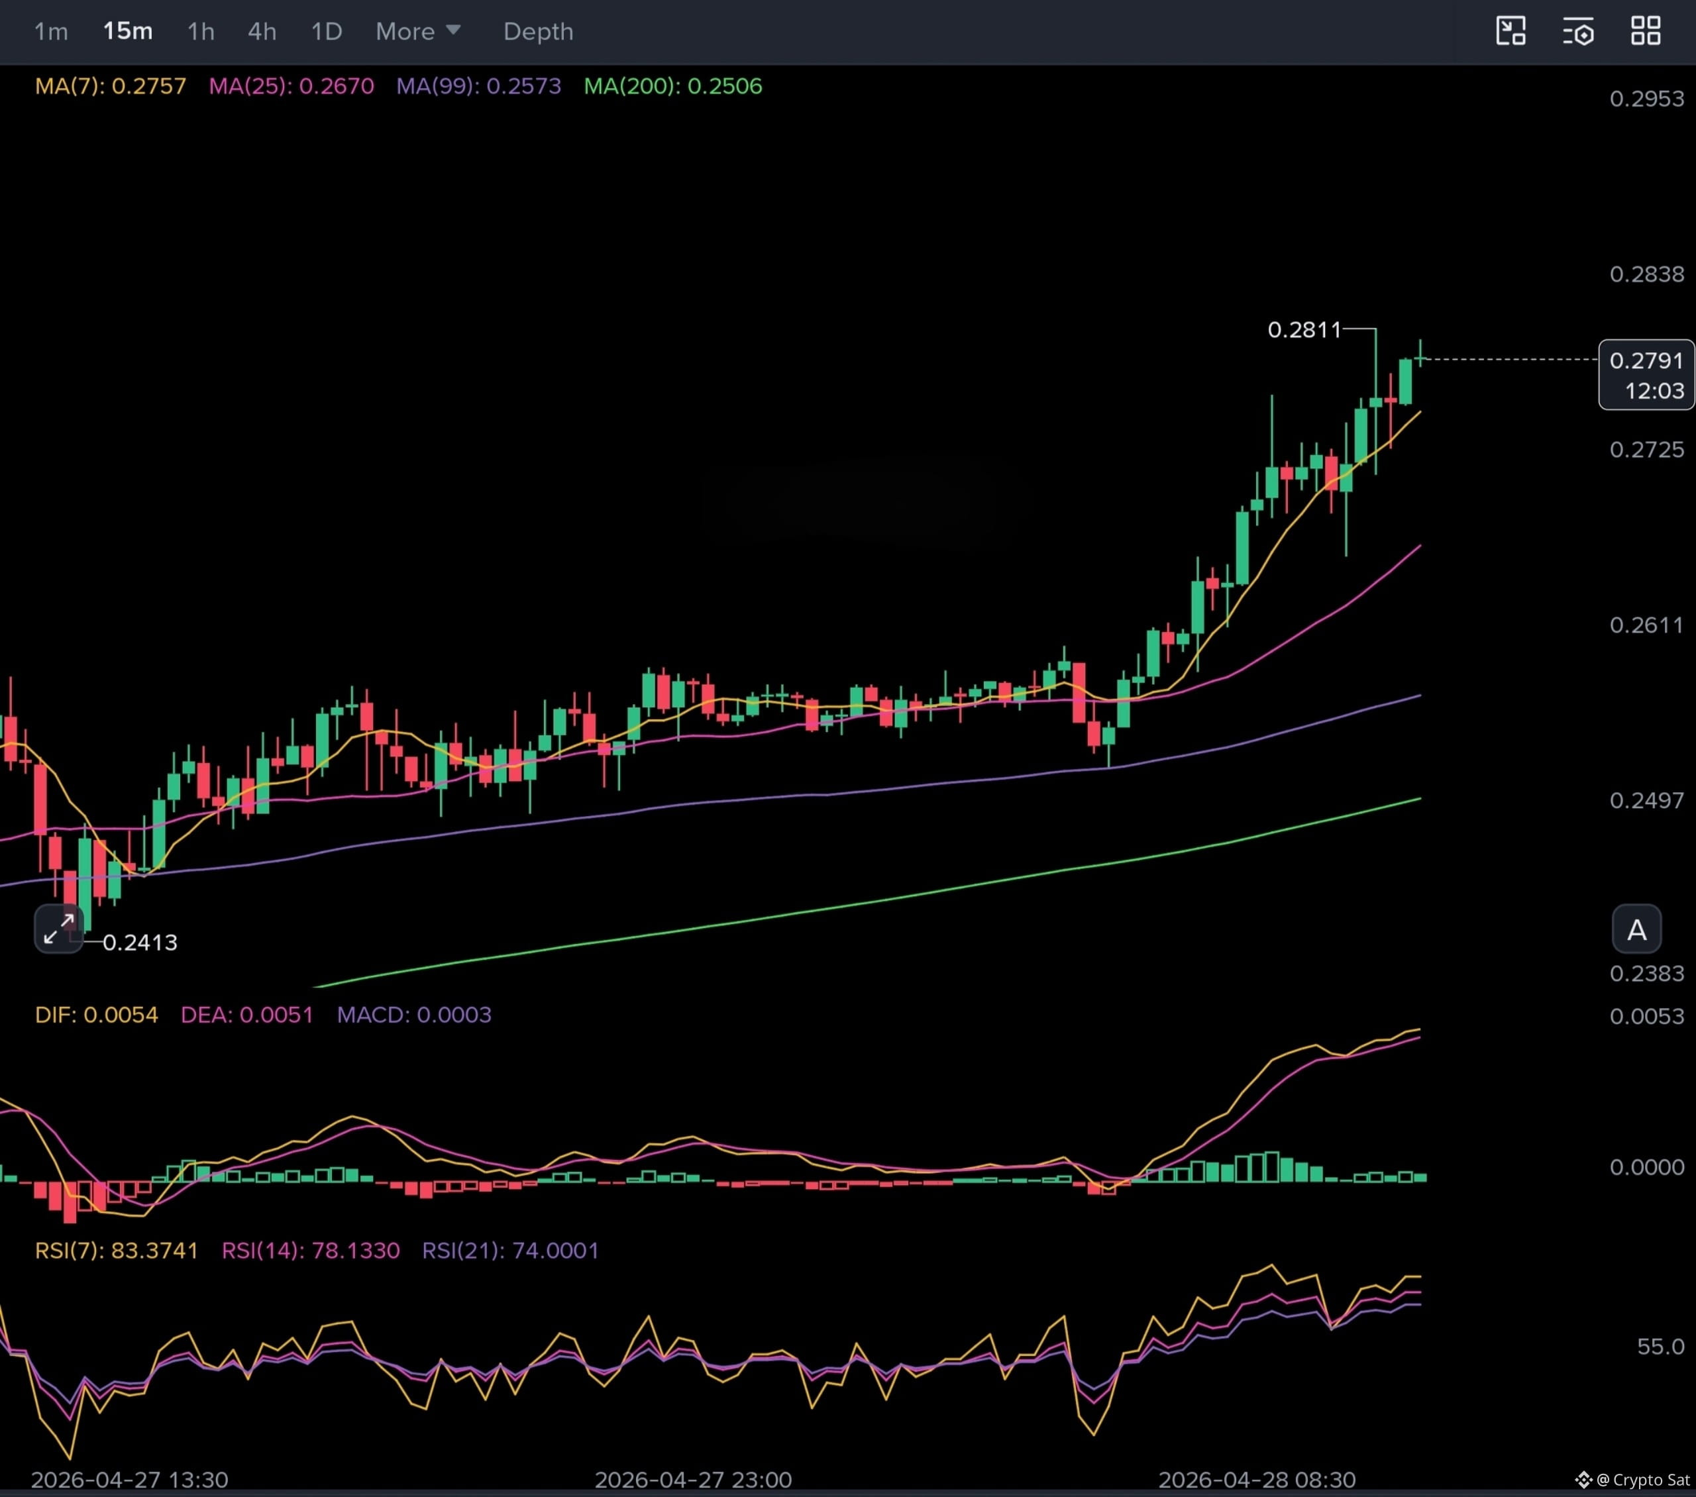Click the DIF: 0.0054 label

(x=96, y=1015)
